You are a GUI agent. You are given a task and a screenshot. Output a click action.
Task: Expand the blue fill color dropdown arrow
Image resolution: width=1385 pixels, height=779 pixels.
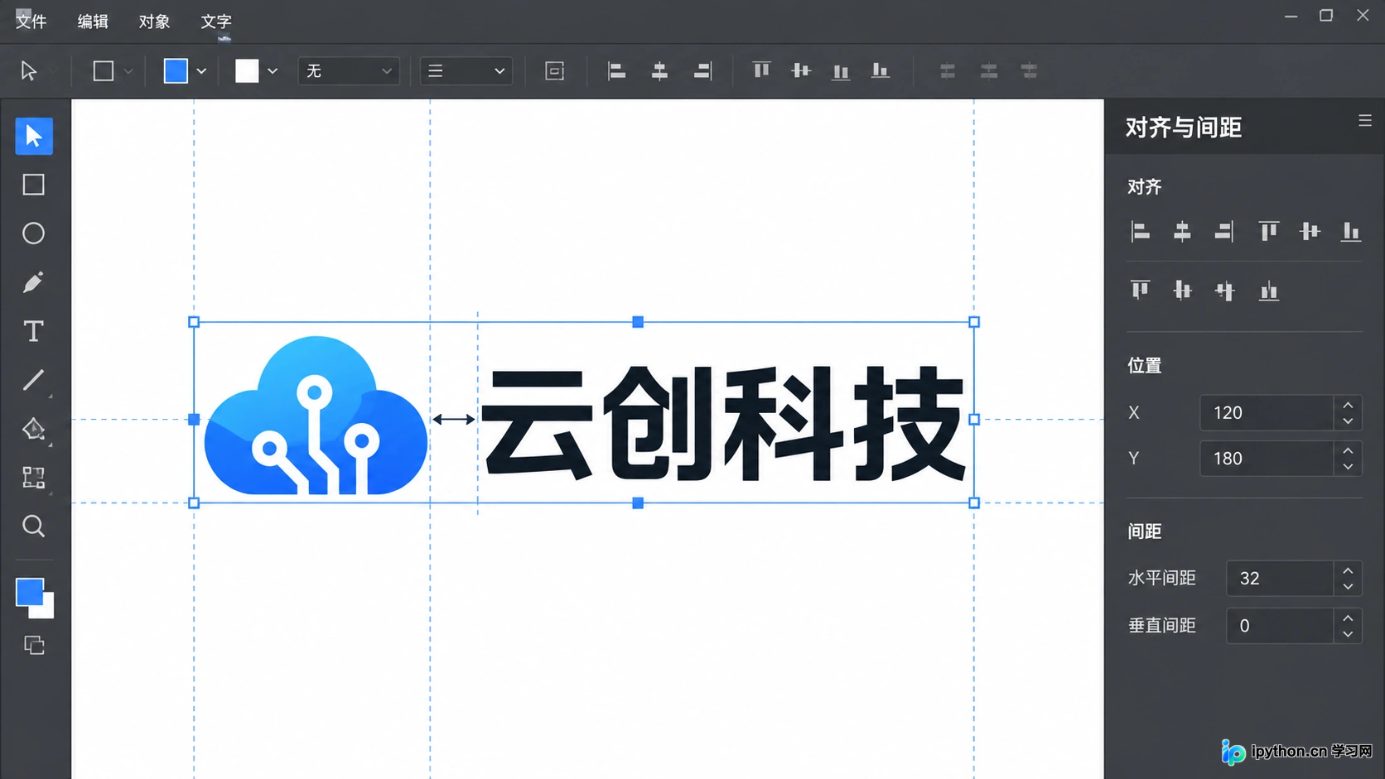tap(201, 71)
